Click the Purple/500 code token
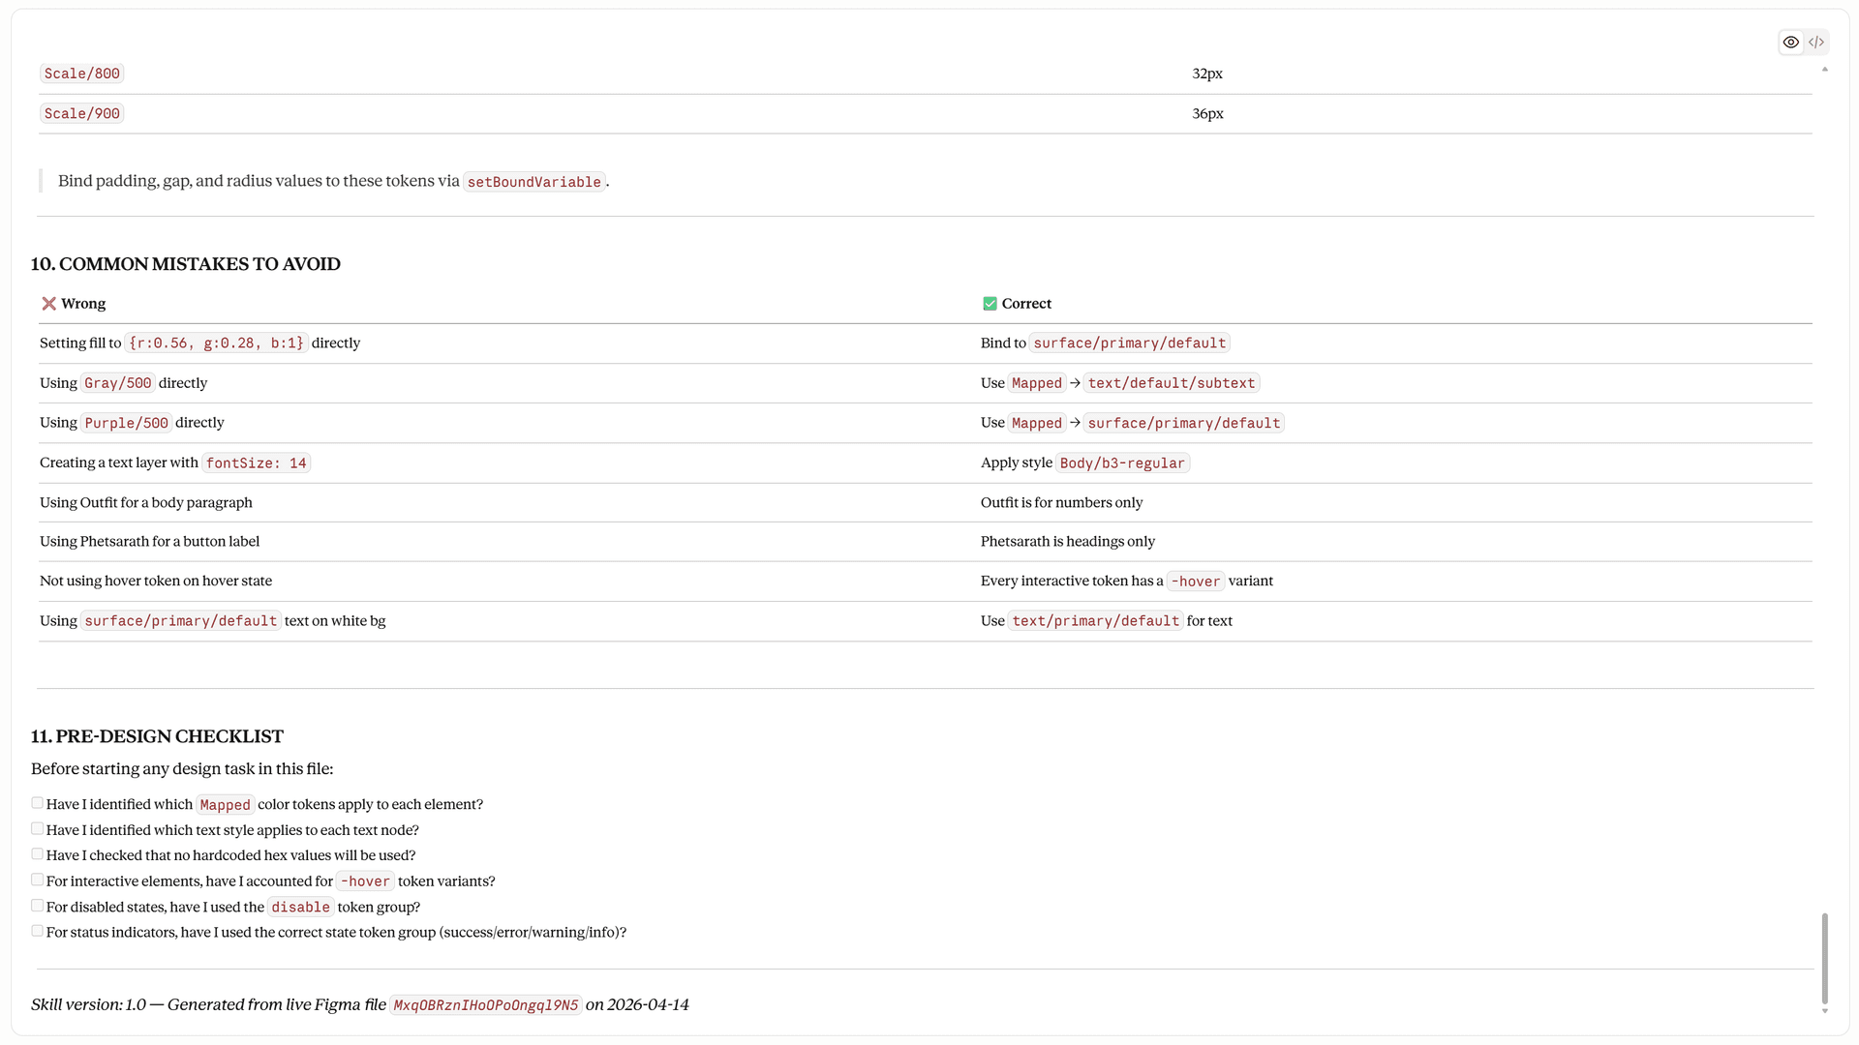Screen dimensions: 1859x1045 [127, 423]
